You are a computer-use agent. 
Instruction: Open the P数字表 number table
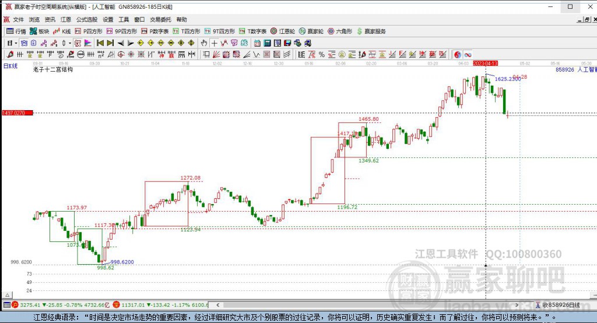tap(155, 31)
